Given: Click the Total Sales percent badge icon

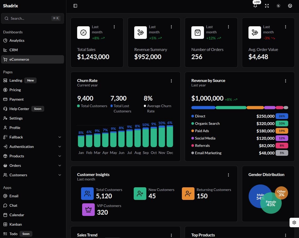Looking at the screenshot, I should coord(83,33).
